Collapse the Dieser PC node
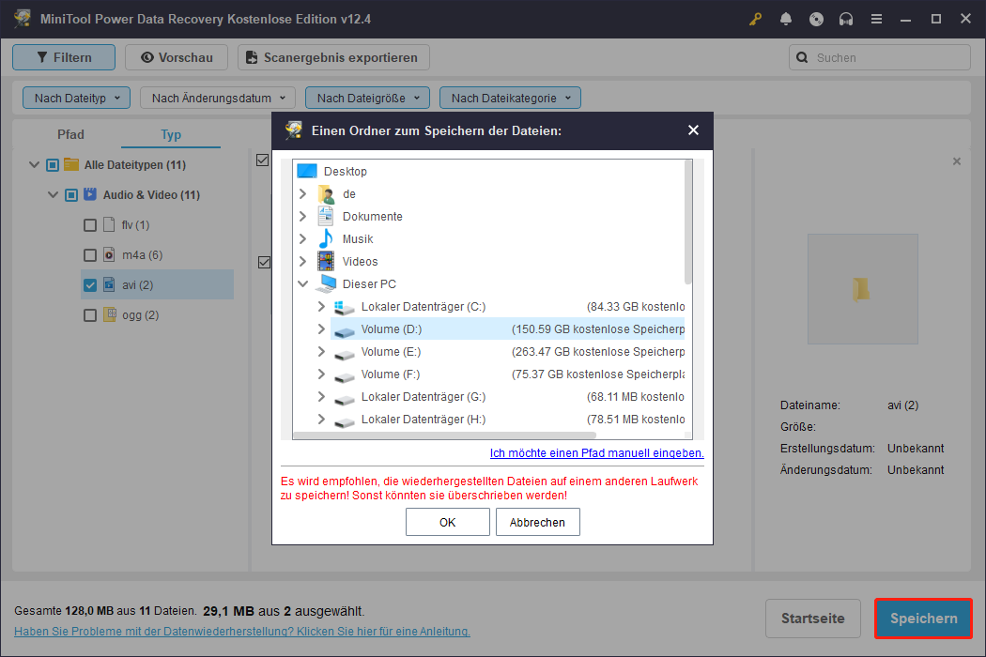 click(302, 284)
